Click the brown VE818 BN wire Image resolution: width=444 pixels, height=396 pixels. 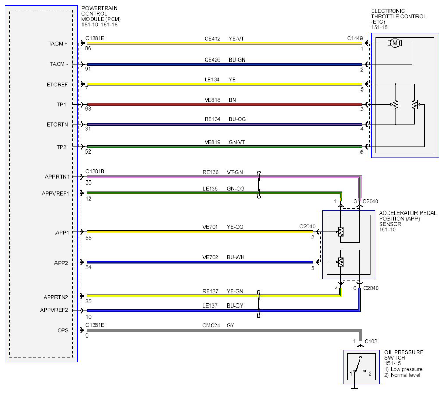point(224,104)
